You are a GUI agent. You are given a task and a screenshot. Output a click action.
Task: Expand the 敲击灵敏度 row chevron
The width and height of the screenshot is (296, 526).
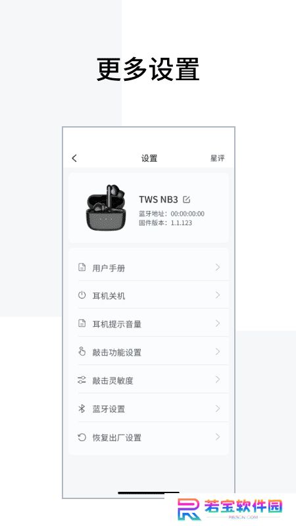(x=218, y=380)
